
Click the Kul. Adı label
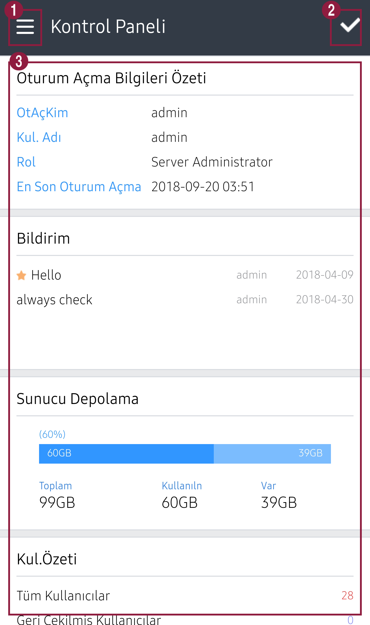(x=39, y=137)
